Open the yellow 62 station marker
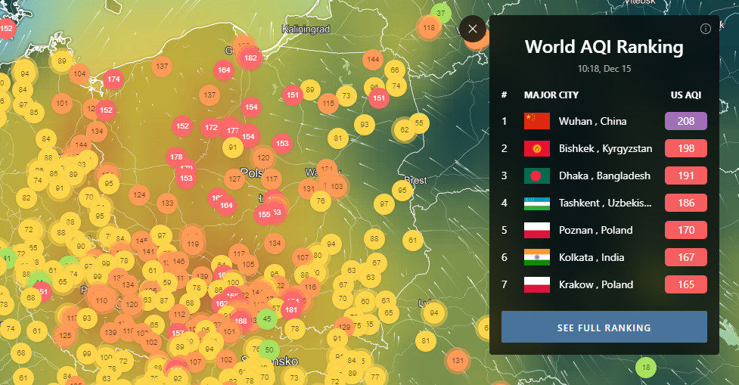739x385 pixels. 405,130
